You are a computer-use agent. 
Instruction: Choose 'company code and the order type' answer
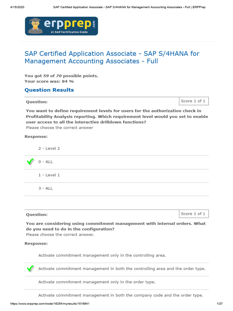[120, 296]
